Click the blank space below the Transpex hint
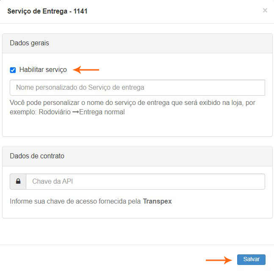Image resolution: width=274 pixels, height=273 pixels. pos(137,212)
